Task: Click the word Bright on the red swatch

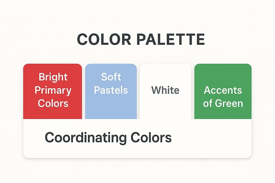Action: (x=53, y=77)
